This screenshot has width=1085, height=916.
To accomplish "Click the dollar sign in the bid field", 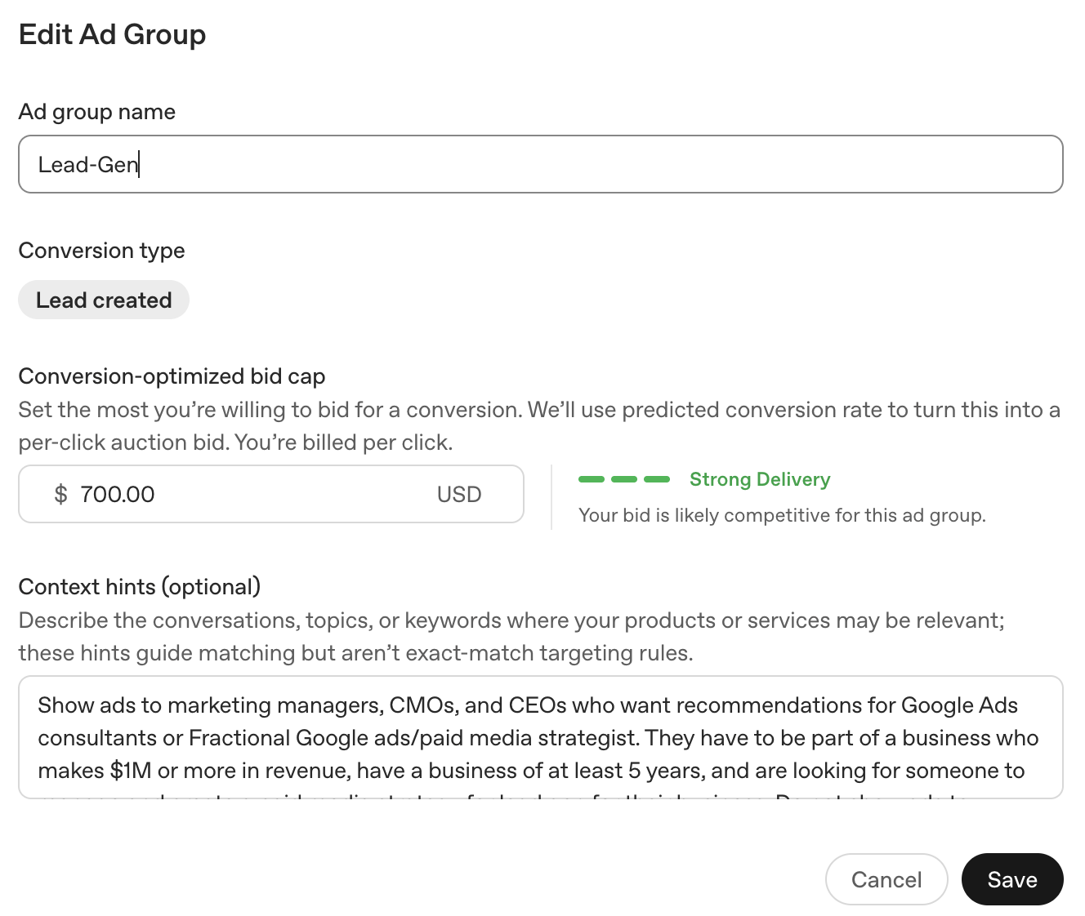I will (x=60, y=494).
